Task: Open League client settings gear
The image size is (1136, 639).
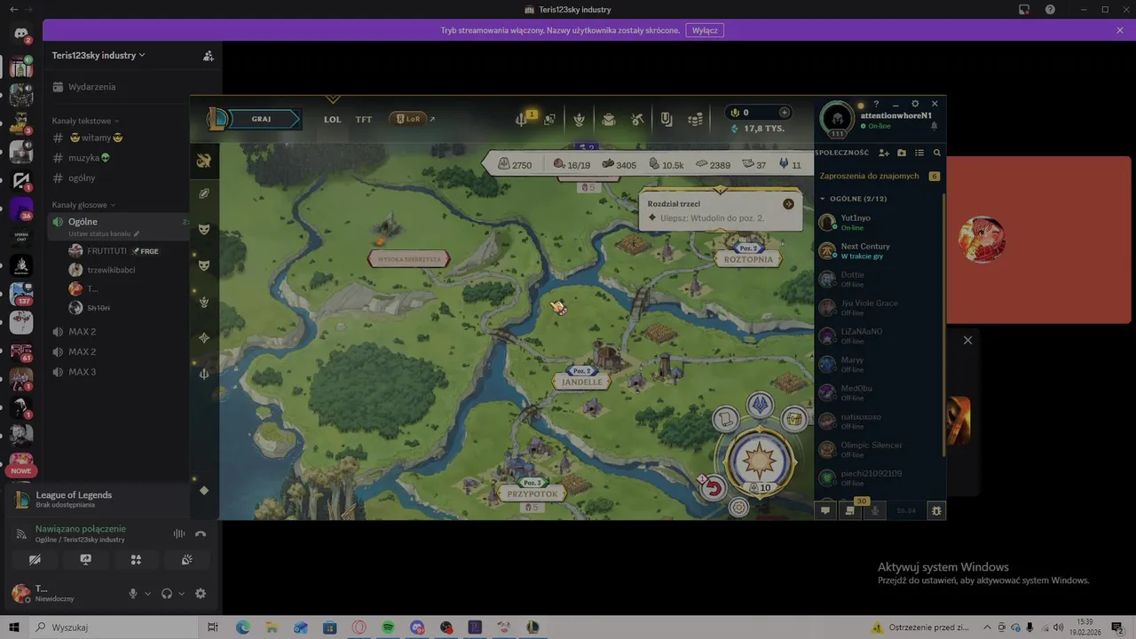Action: (915, 104)
